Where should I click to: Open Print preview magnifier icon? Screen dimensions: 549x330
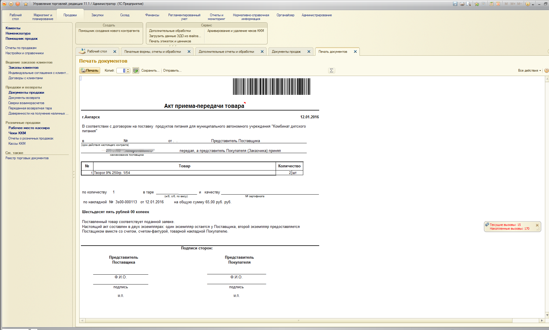468,4
